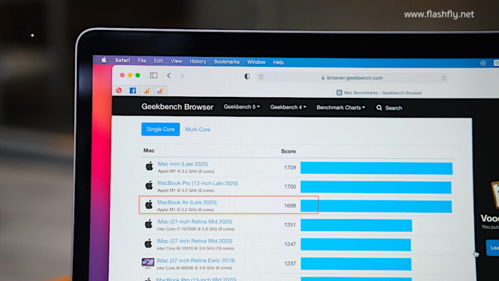This screenshot has height=281, width=499.
Task: Reload the page with the refresh icon
Action: click(x=443, y=78)
